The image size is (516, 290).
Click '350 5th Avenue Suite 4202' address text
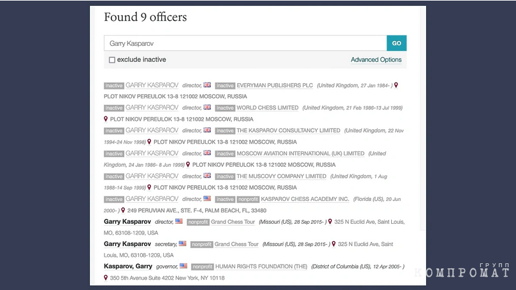[142, 278]
